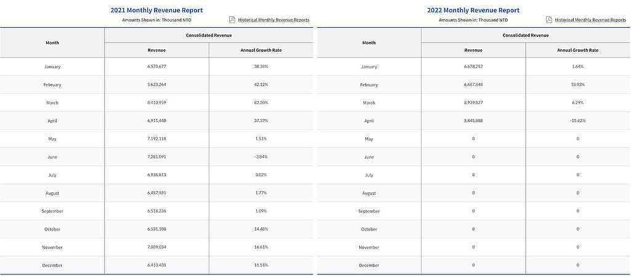Click the PDF icon in the 2021 report

[232, 20]
